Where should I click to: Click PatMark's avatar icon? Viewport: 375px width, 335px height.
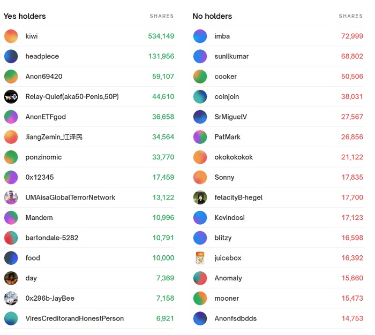pyautogui.click(x=200, y=137)
